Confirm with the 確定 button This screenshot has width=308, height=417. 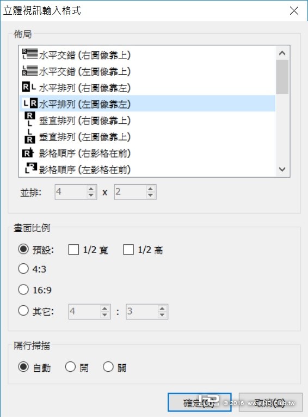point(199,402)
